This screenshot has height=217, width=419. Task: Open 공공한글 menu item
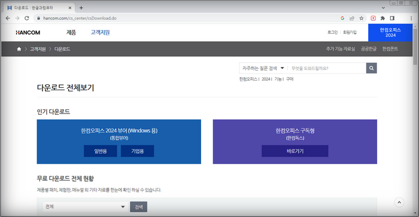(369, 49)
